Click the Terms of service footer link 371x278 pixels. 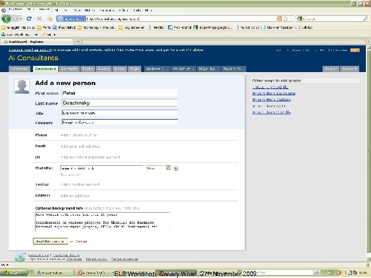click(x=125, y=259)
